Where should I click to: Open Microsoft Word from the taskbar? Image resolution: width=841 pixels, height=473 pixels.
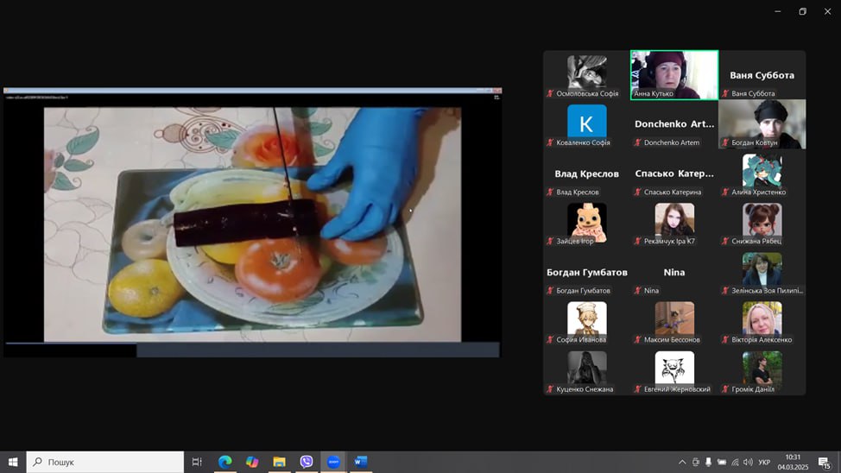pos(360,462)
